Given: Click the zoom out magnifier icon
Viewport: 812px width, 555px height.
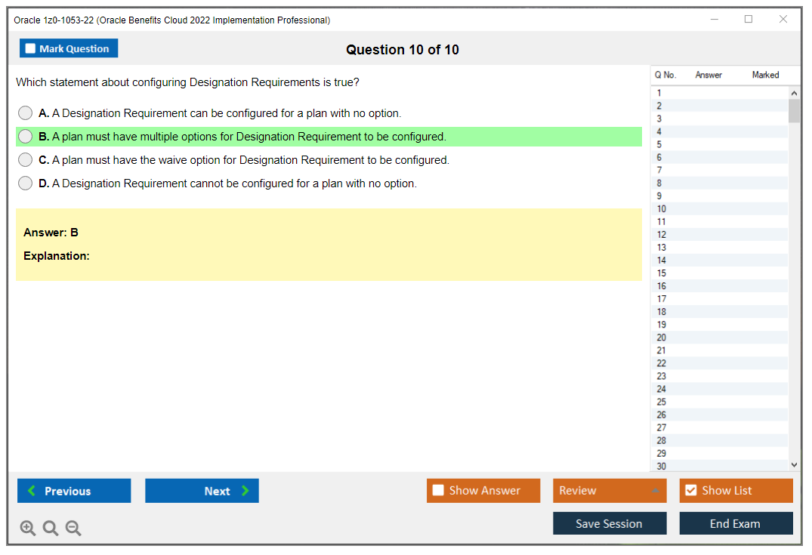Looking at the screenshot, I should coord(73,529).
